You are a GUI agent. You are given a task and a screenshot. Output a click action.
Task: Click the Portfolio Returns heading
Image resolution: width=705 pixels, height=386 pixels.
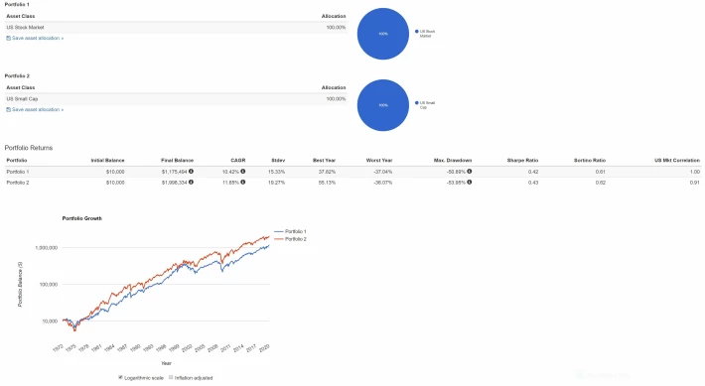pyautogui.click(x=29, y=148)
